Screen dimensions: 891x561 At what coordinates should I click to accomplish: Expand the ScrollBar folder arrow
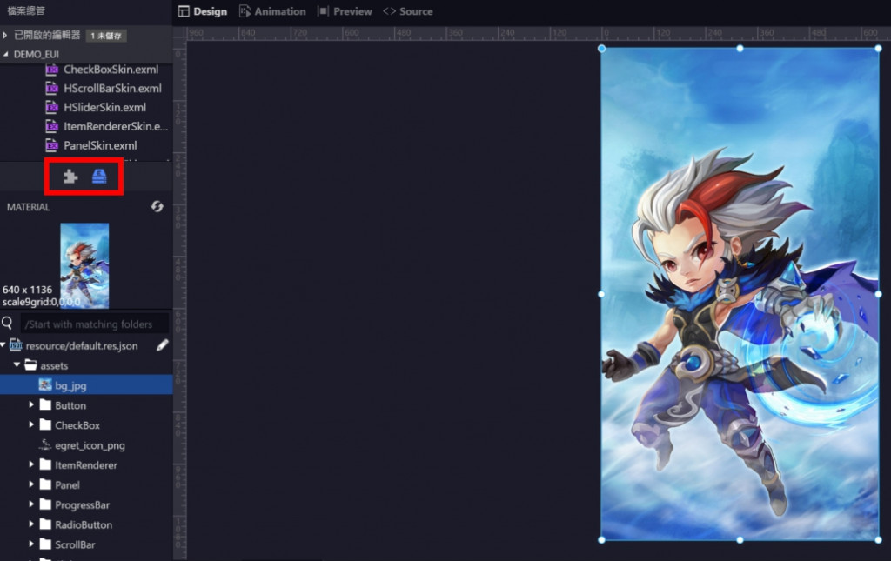pyautogui.click(x=31, y=544)
